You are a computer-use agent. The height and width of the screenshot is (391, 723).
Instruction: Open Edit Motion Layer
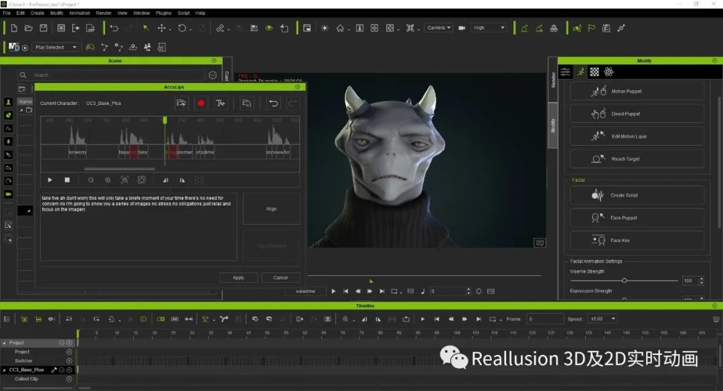click(x=637, y=136)
